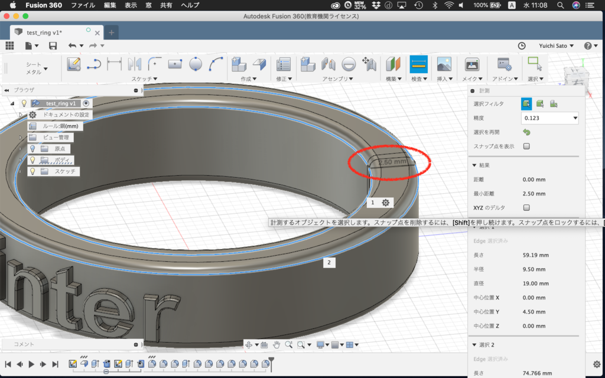Click the Select tool icon
Image resolution: width=605 pixels, height=378 pixels.
pyautogui.click(x=535, y=64)
